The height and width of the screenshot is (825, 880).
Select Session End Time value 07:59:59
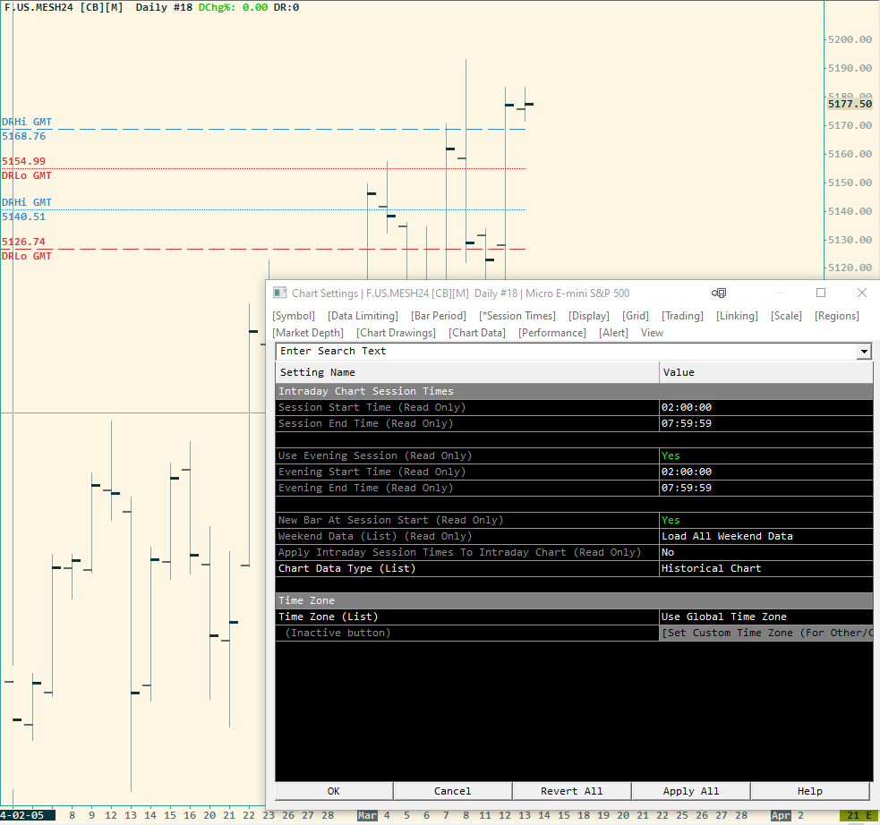point(766,423)
